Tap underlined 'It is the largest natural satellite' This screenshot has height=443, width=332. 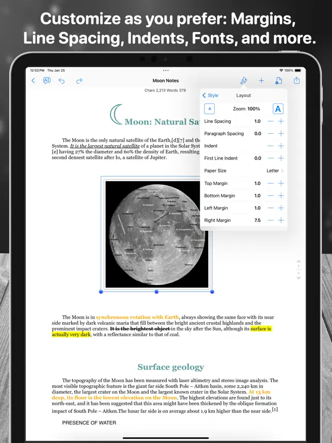pos(105,146)
